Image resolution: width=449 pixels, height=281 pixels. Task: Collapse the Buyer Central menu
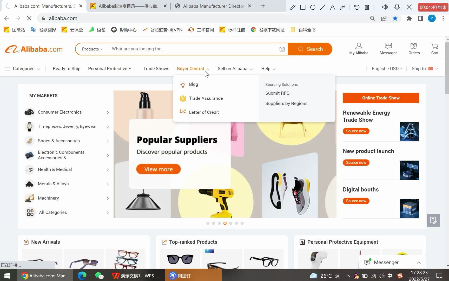(193, 69)
